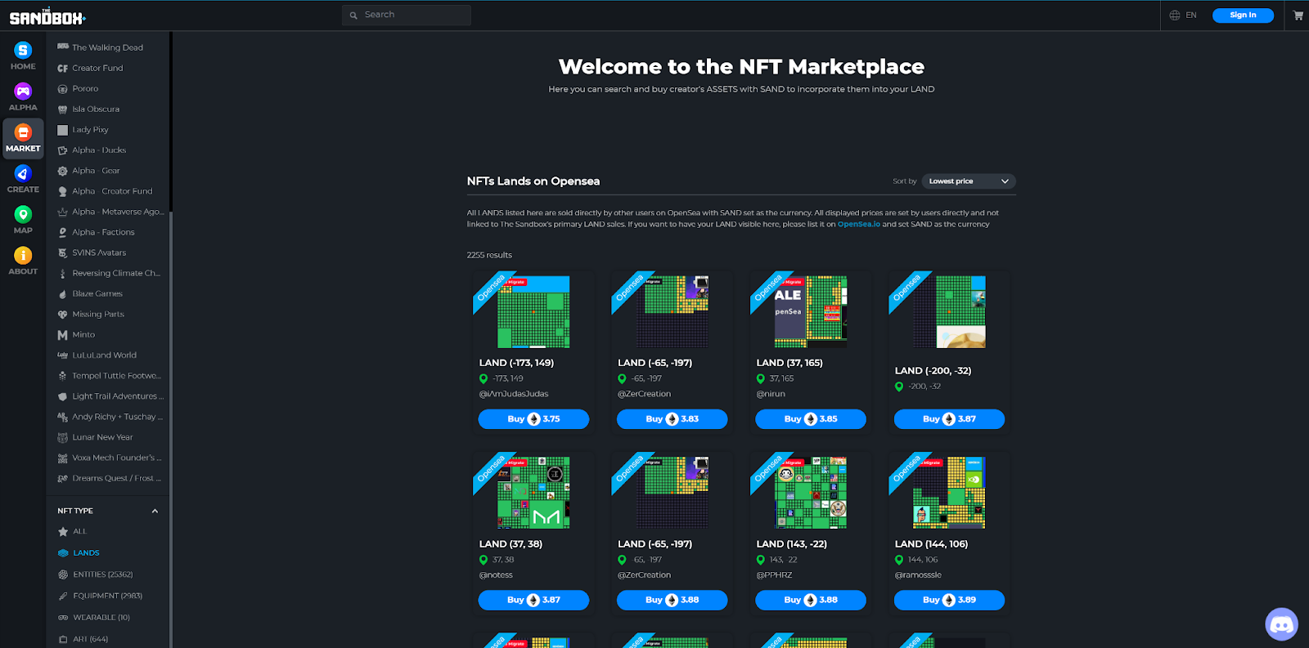Open the Sort by Lowest price dropdown

point(969,181)
